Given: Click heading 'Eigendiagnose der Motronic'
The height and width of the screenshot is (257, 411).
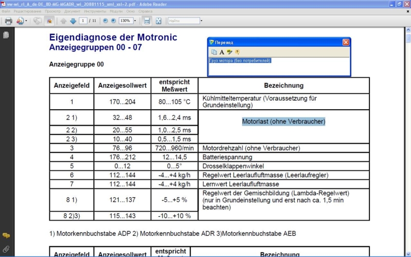Looking at the screenshot, I should 113,37.
